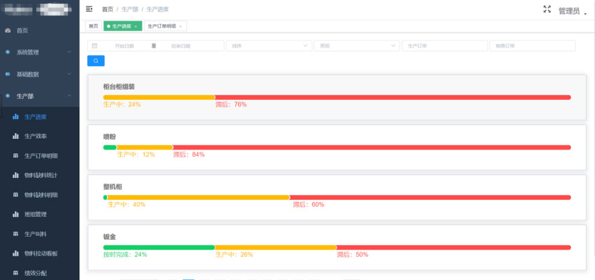Open the 线体 dropdown
The width and height of the screenshot is (595, 280).
pos(268,46)
